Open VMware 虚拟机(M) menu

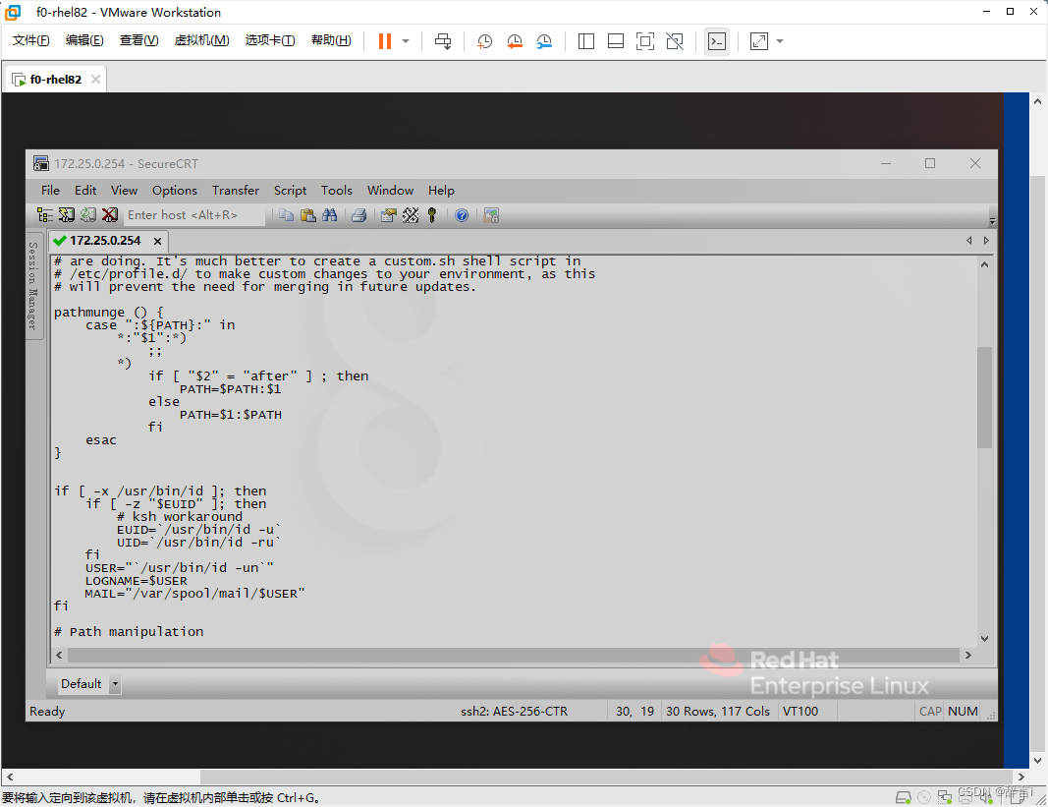[x=201, y=40]
